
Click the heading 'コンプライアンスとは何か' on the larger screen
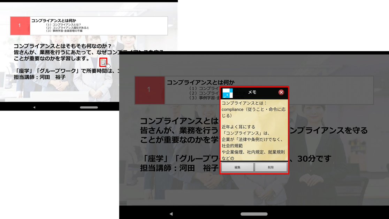(200, 82)
